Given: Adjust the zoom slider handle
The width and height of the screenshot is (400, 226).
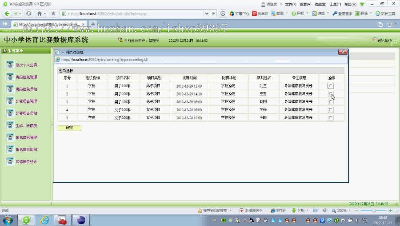Looking at the screenshot, I should click(373, 210).
